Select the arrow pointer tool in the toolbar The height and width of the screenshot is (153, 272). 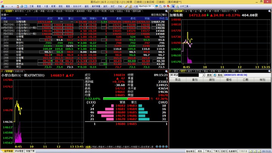tap(173, 6)
